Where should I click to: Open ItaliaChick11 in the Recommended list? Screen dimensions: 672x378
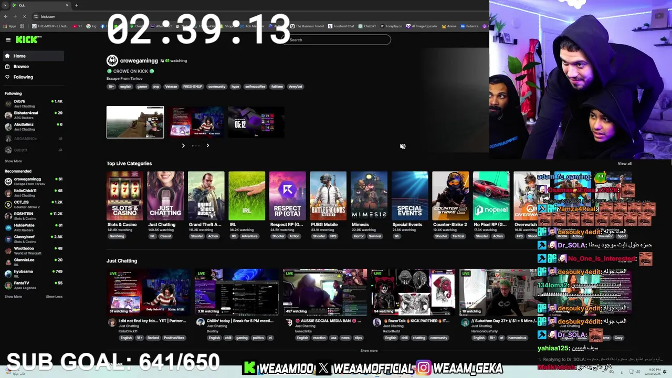point(33,193)
